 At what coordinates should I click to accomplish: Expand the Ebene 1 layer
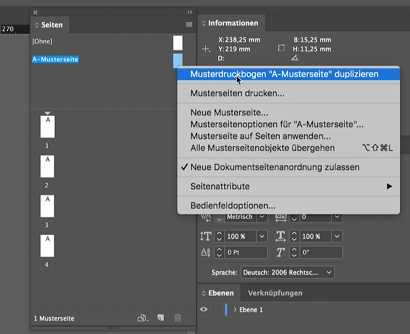click(x=235, y=310)
